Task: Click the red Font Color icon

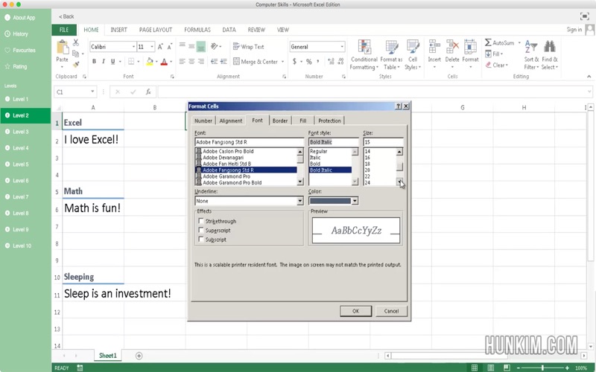Action: point(164,61)
